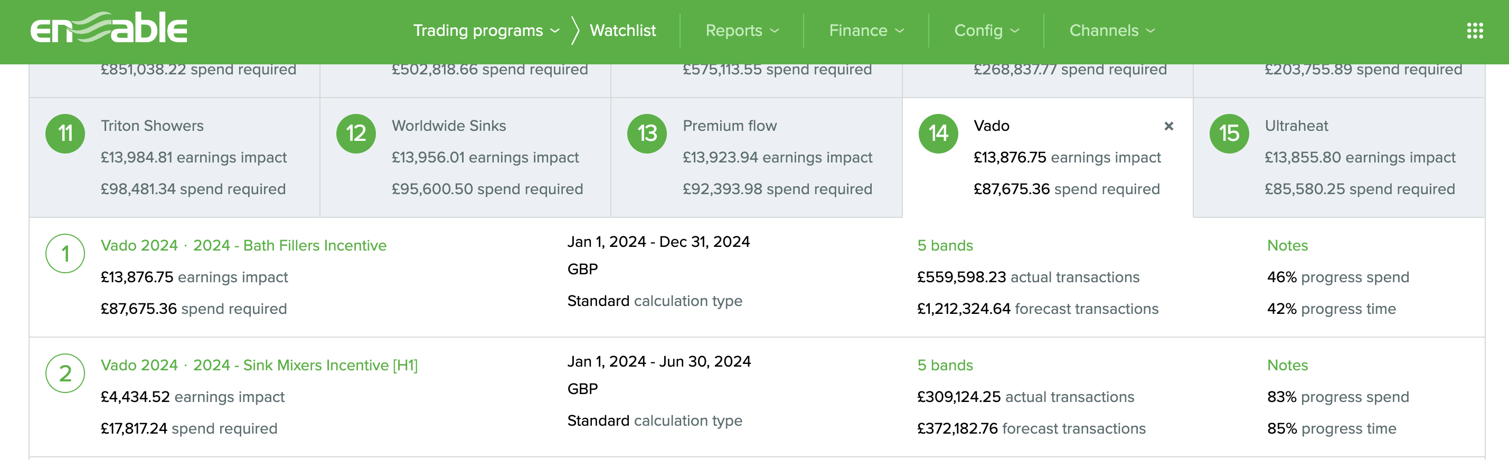Click 85% progress time

[1332, 429]
